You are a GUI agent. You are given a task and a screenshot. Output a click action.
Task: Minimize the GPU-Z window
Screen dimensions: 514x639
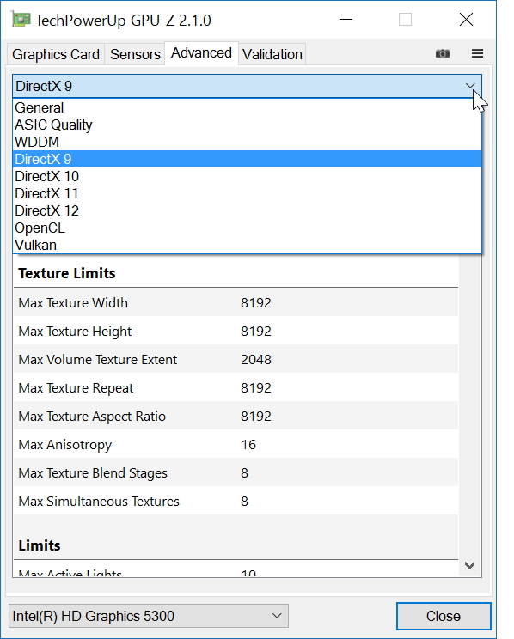[x=346, y=20]
